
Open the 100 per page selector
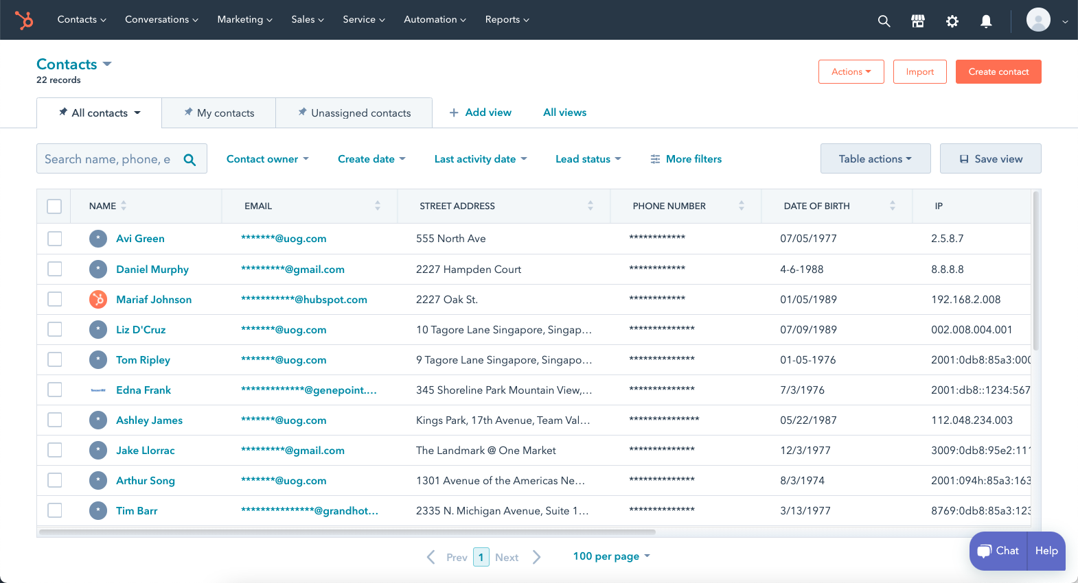tap(612, 556)
